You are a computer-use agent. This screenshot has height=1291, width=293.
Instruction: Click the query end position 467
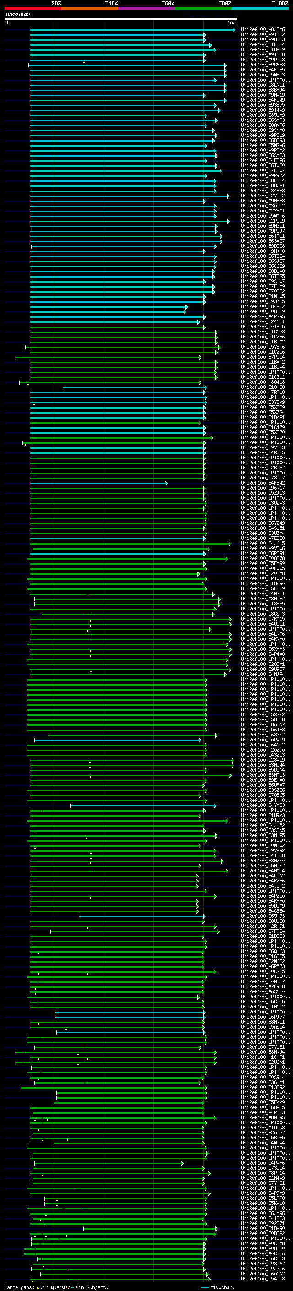pyautogui.click(x=231, y=22)
